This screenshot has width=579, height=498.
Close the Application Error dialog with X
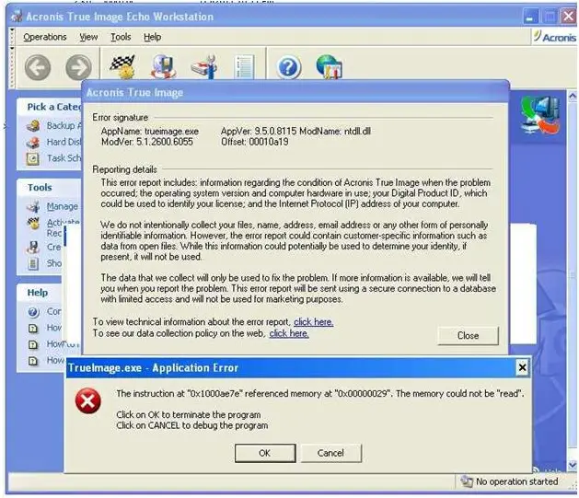tap(522, 367)
